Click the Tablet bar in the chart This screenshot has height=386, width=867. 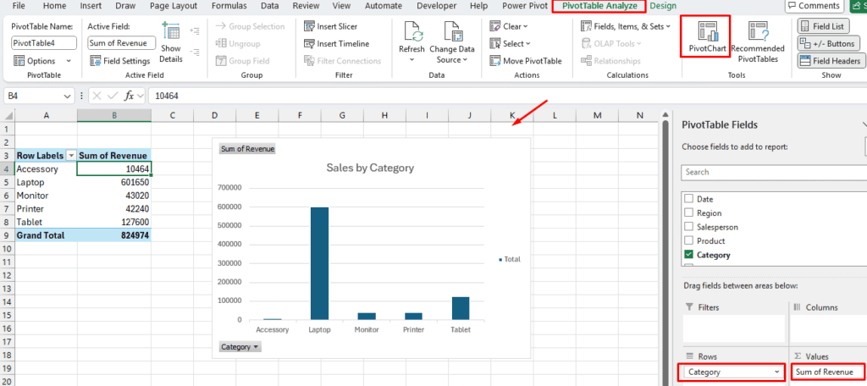tap(461, 308)
